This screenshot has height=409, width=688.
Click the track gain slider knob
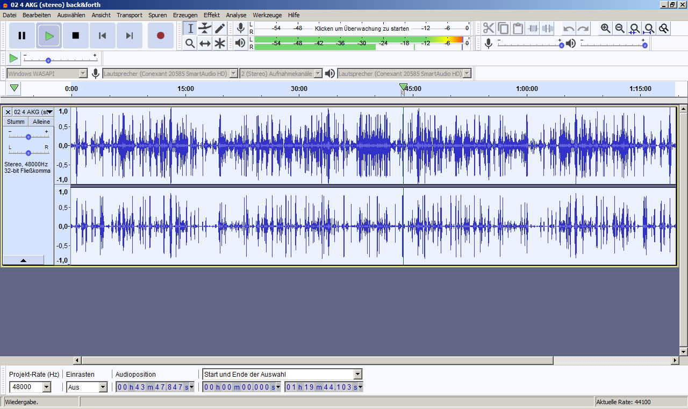click(x=28, y=136)
